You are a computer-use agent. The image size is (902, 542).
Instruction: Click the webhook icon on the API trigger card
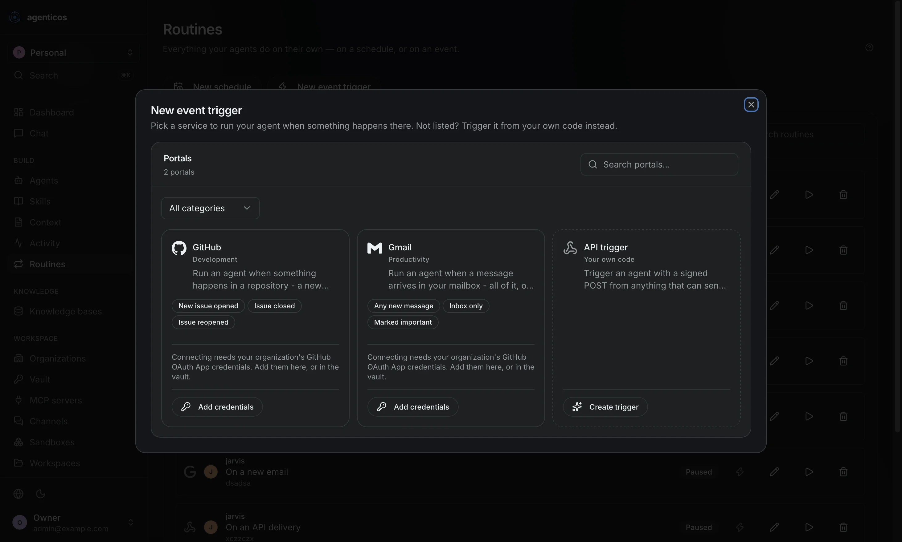(570, 248)
